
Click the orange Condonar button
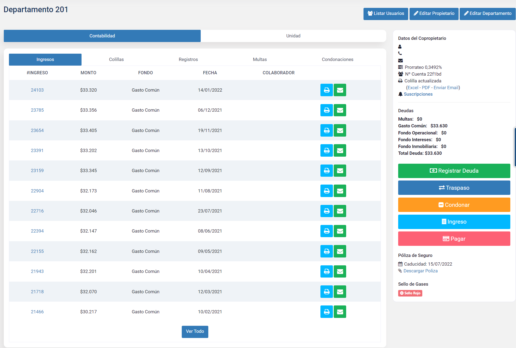pos(454,205)
